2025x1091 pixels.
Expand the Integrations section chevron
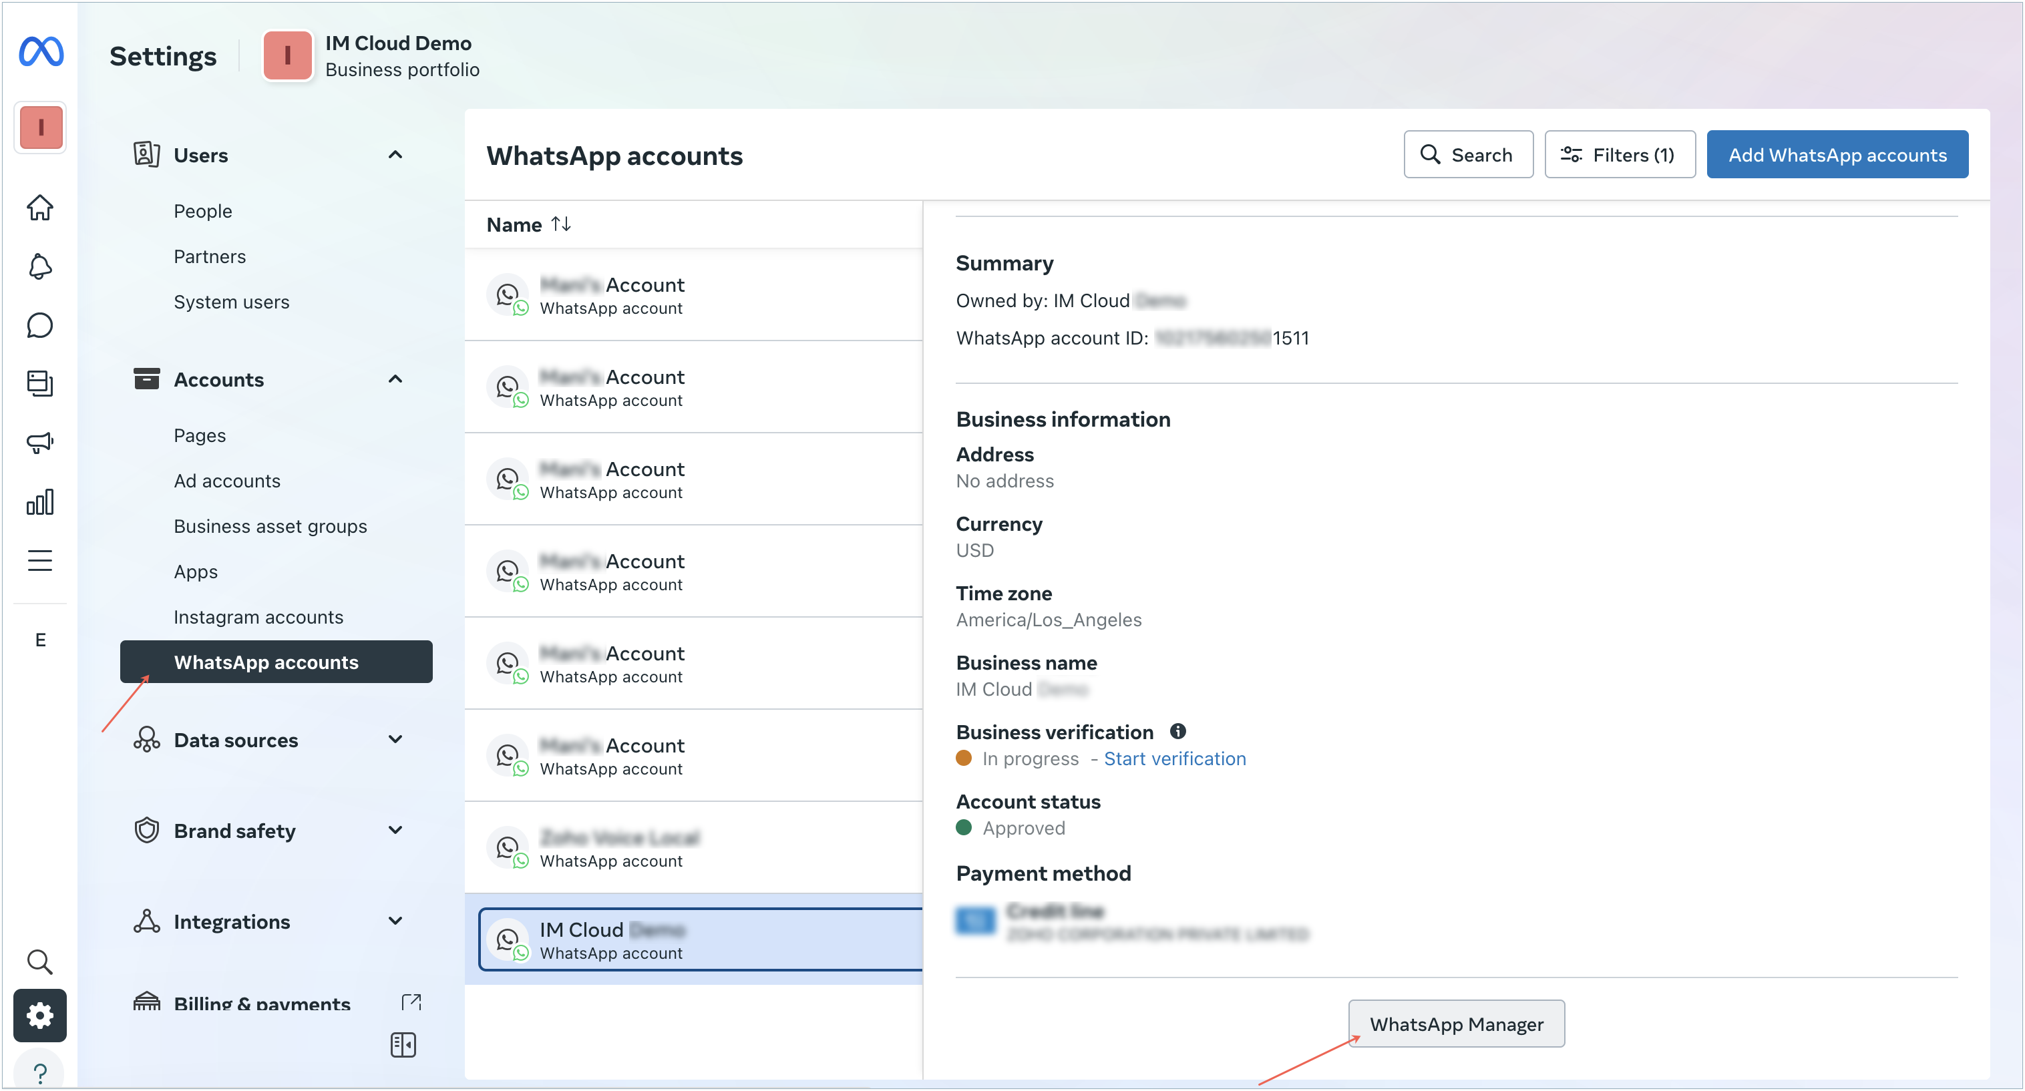click(395, 921)
